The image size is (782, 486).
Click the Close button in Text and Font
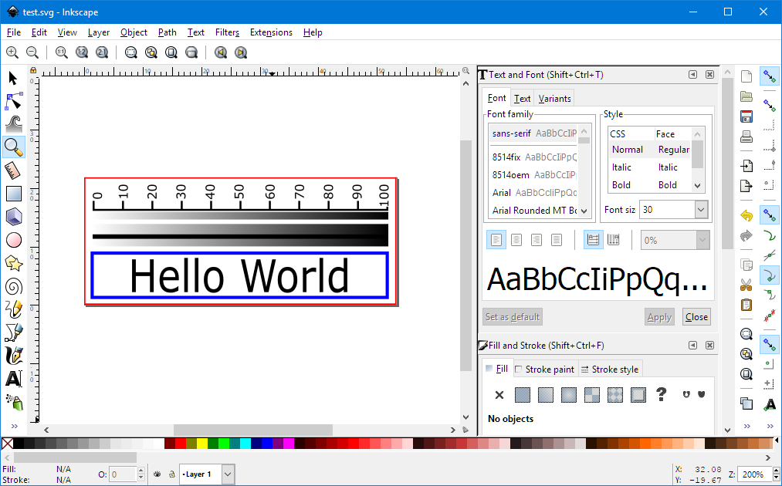click(696, 317)
